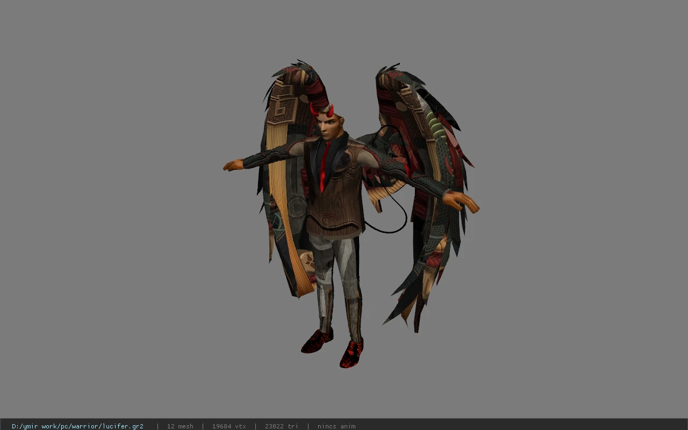Click the file path D:/ymir work/pc/warrior/lucifer.gr2
This screenshot has height=430, width=688.
(x=77, y=426)
